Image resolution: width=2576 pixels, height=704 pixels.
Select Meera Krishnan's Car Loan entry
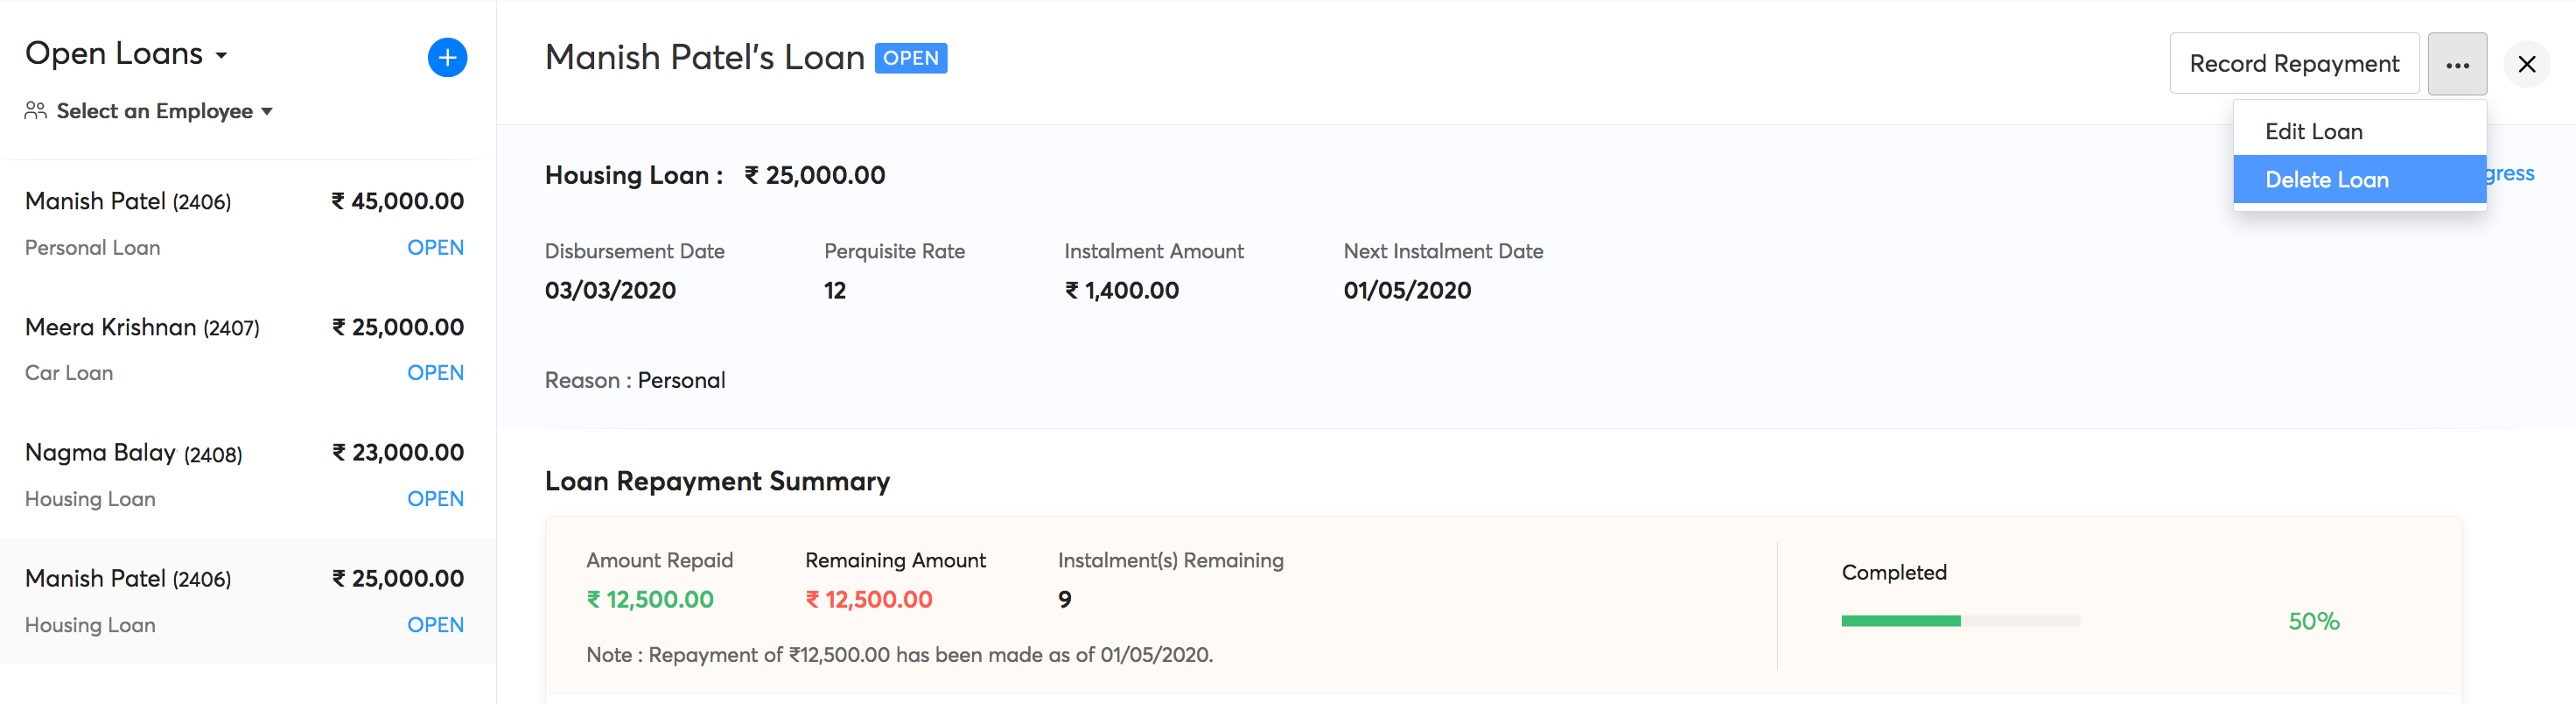pos(244,349)
